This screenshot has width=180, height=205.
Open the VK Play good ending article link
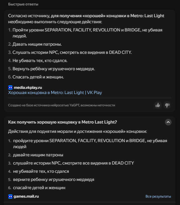(x=55, y=93)
